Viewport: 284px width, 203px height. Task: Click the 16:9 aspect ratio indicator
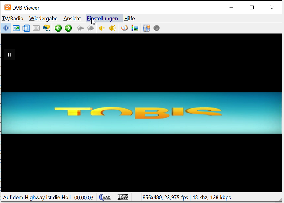click(123, 198)
